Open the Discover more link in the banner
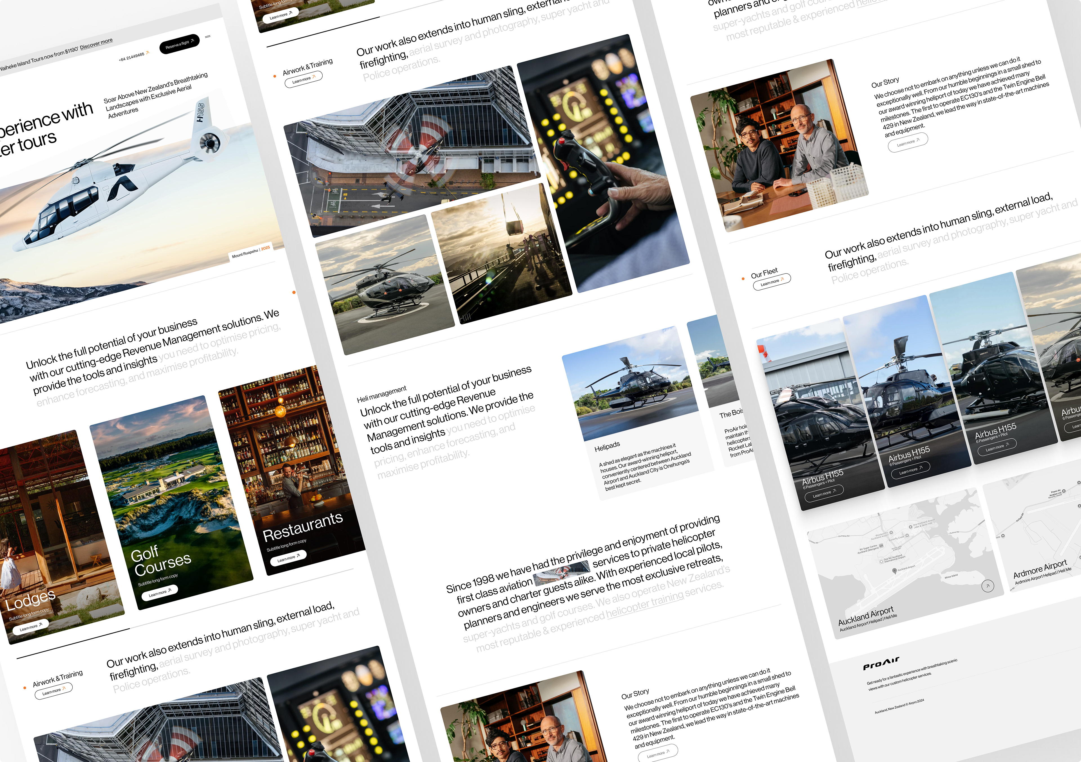Viewport: 1081px width, 762px height. 96,44
